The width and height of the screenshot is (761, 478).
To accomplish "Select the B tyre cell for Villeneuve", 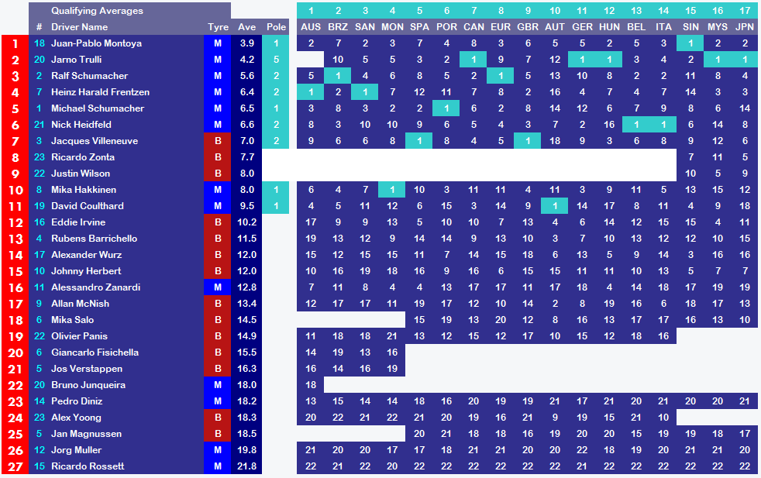I will [218, 141].
